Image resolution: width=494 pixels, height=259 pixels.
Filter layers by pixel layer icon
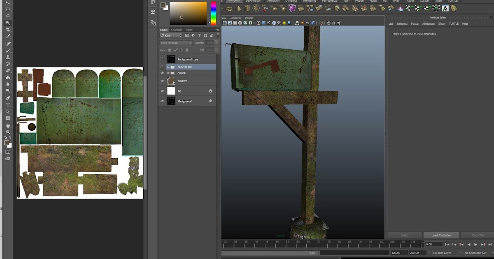coord(187,36)
